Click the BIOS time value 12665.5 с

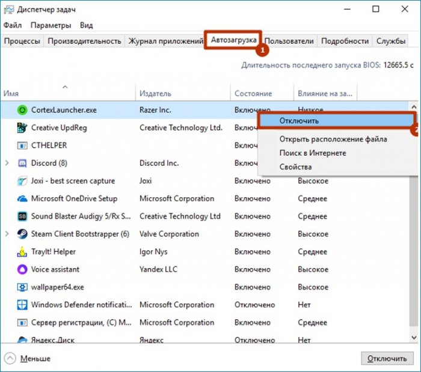[x=398, y=65]
